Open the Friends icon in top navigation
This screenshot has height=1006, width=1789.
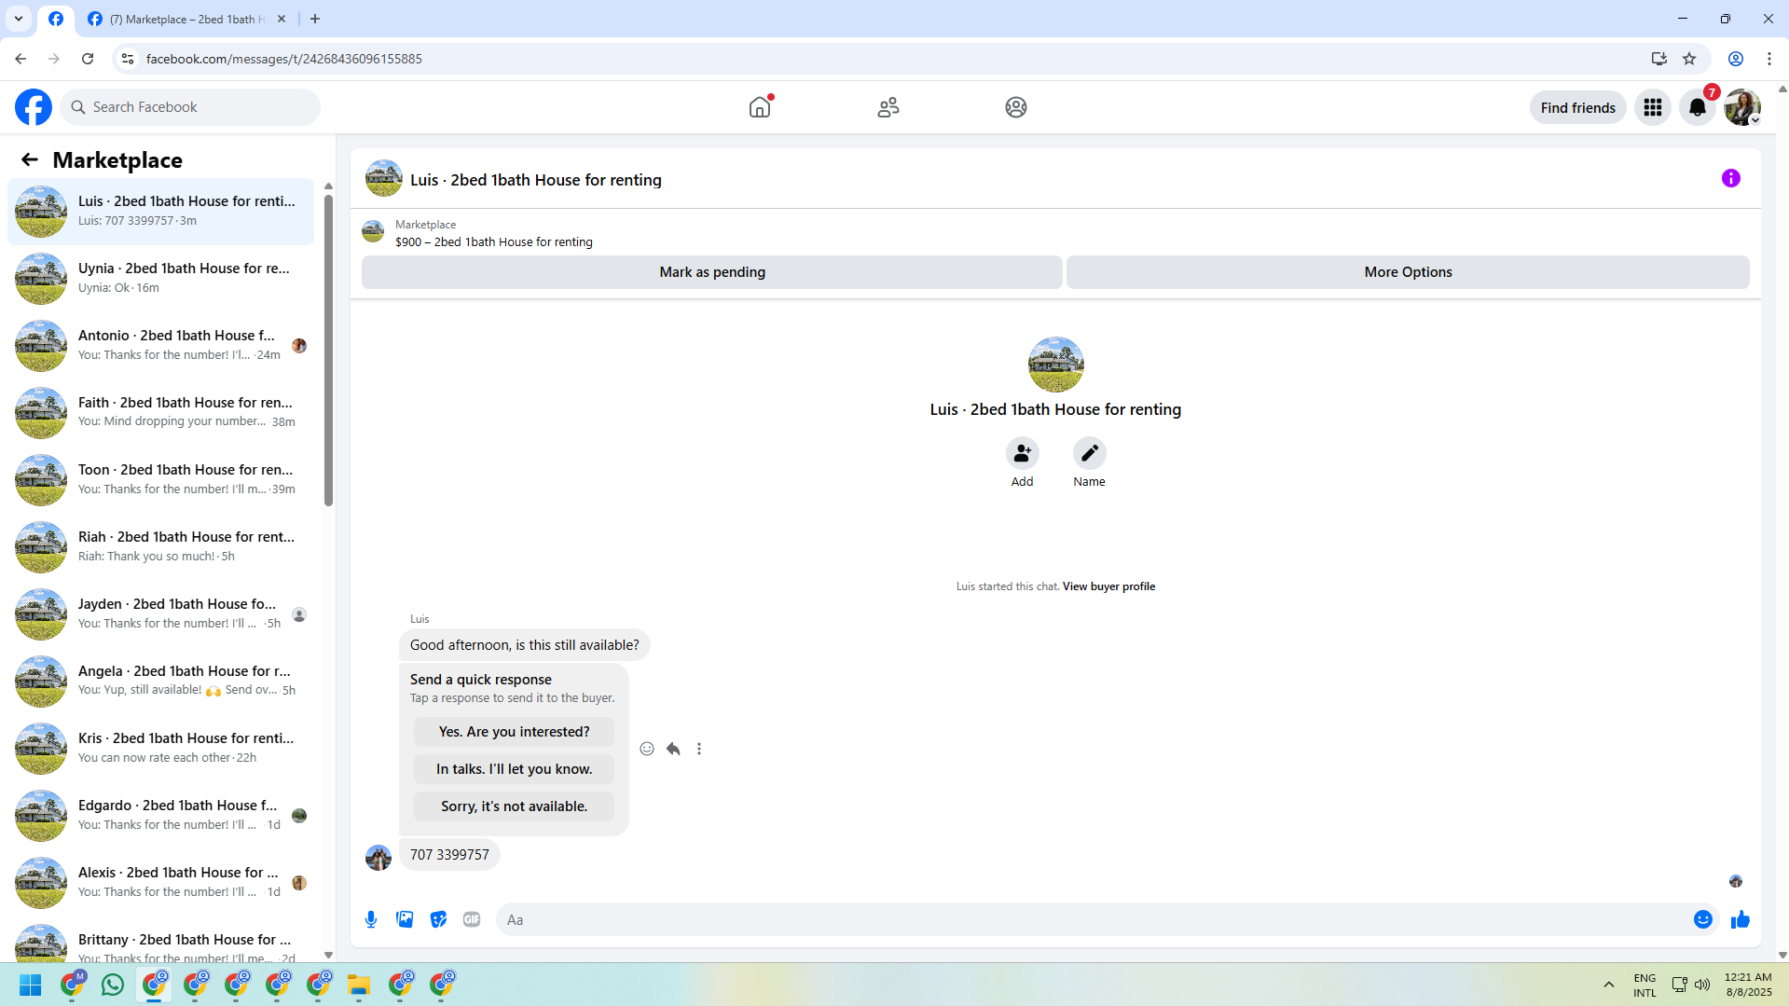pos(888,107)
